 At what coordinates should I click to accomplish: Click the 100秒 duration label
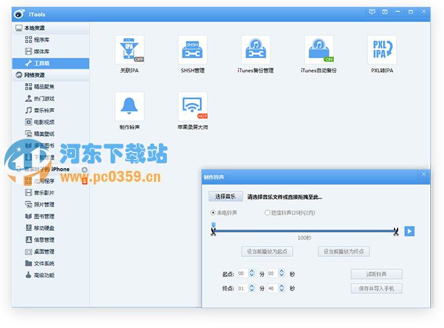pos(304,238)
